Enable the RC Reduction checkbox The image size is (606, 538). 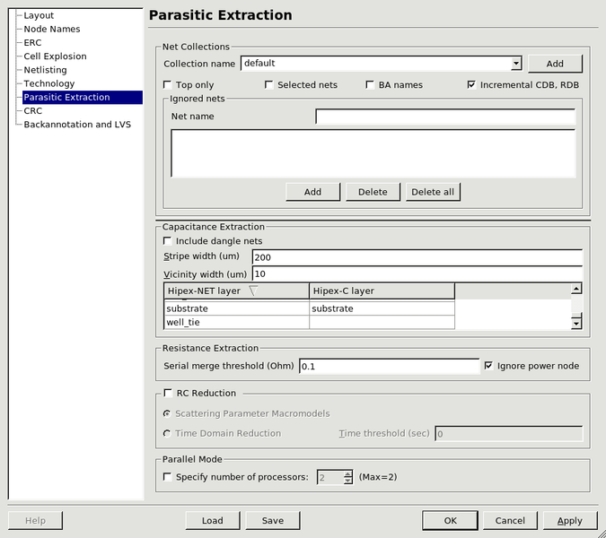point(168,393)
